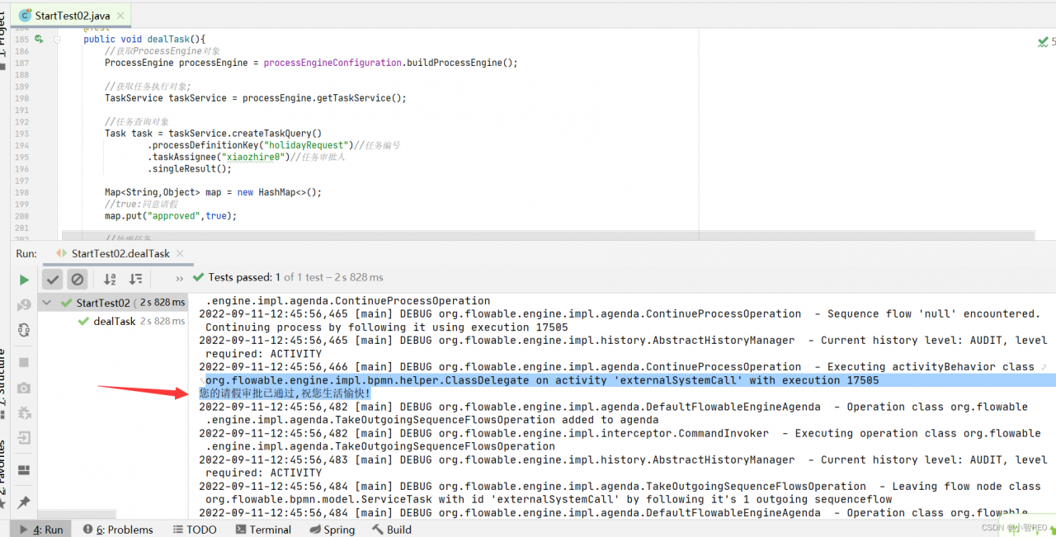
Task: Click the Test tree horizontal scrollbar
Action: coord(77,515)
